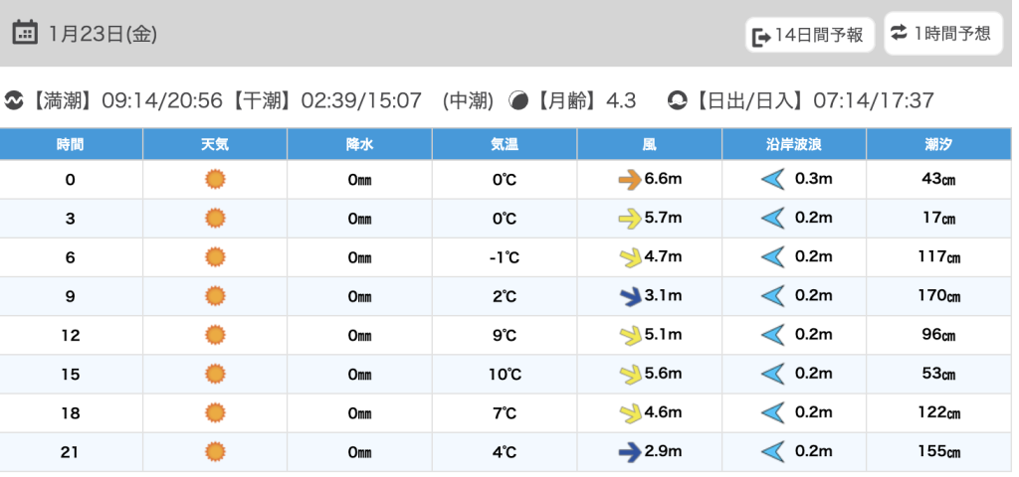This screenshot has width=1019, height=477.
Task: Open the 14日間予報 forecast
Action: click(810, 36)
